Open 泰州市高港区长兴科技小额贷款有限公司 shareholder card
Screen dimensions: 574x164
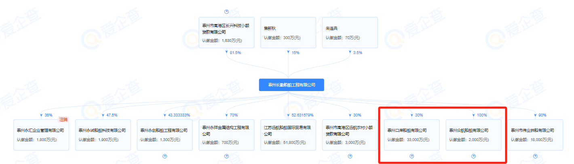226,33
